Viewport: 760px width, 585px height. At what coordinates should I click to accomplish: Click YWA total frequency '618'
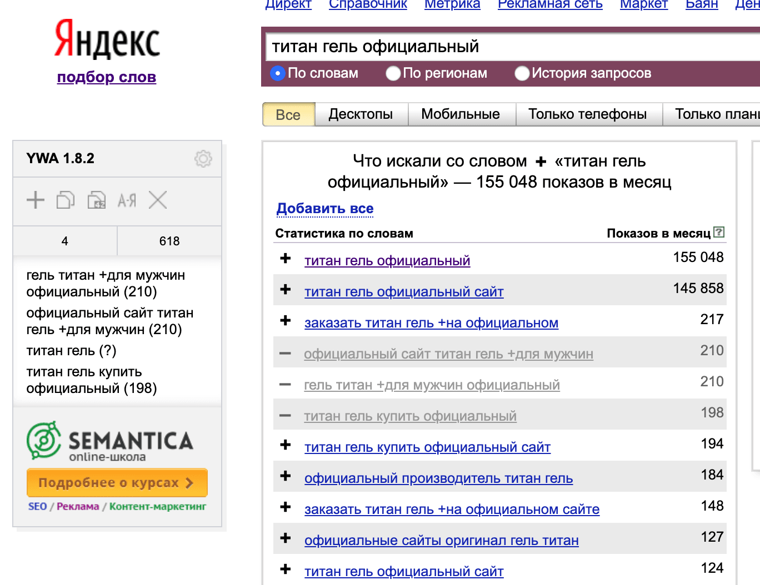(169, 241)
